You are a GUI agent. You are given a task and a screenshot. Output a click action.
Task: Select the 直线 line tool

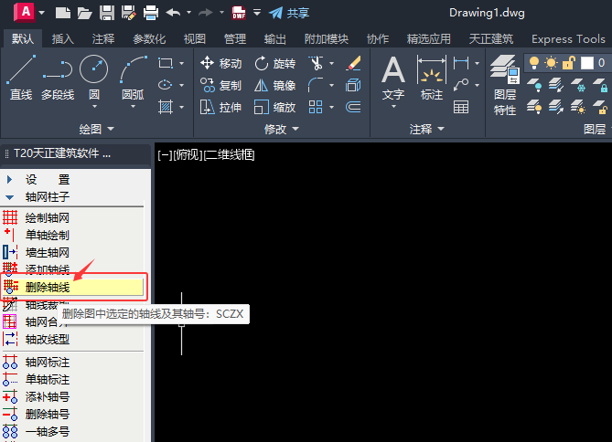point(21,78)
